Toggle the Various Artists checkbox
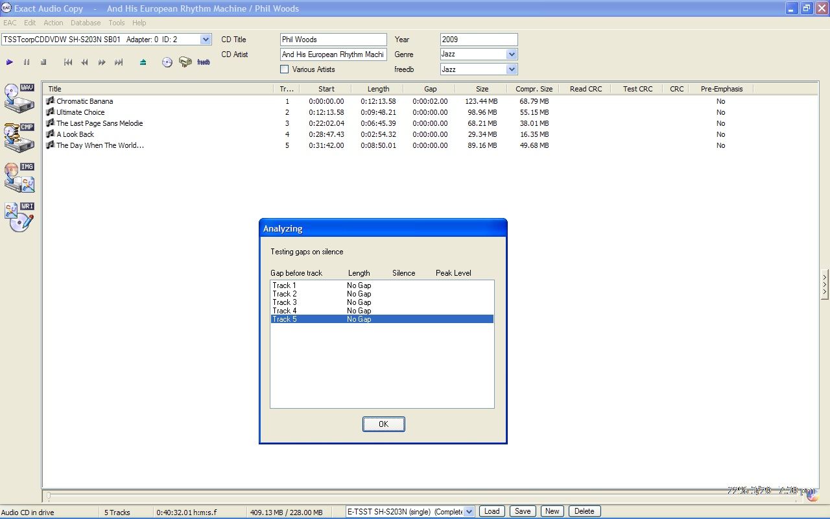Viewport: 830px width, 519px height. coord(284,69)
